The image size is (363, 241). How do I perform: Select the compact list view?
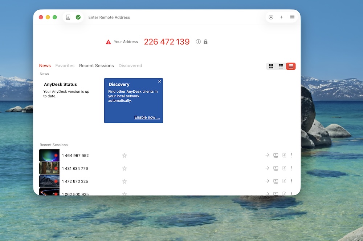point(281,66)
